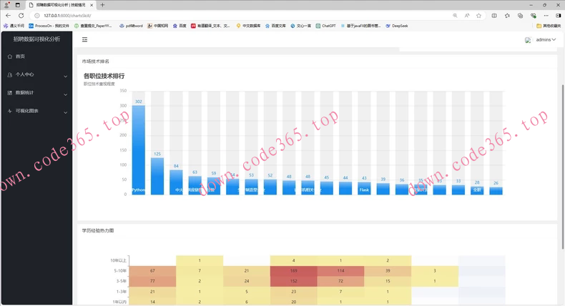Expand the 个人中心 submenu chevron

point(66,75)
